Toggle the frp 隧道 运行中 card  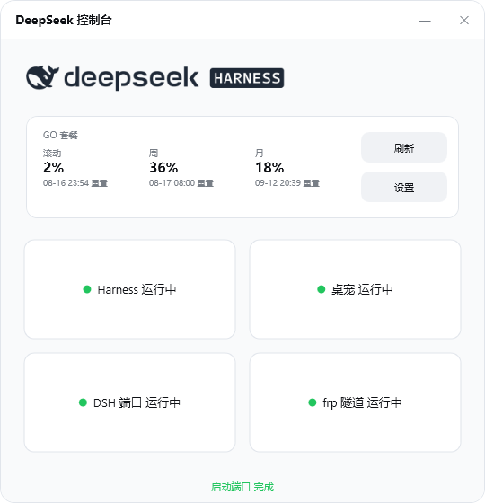(x=355, y=402)
